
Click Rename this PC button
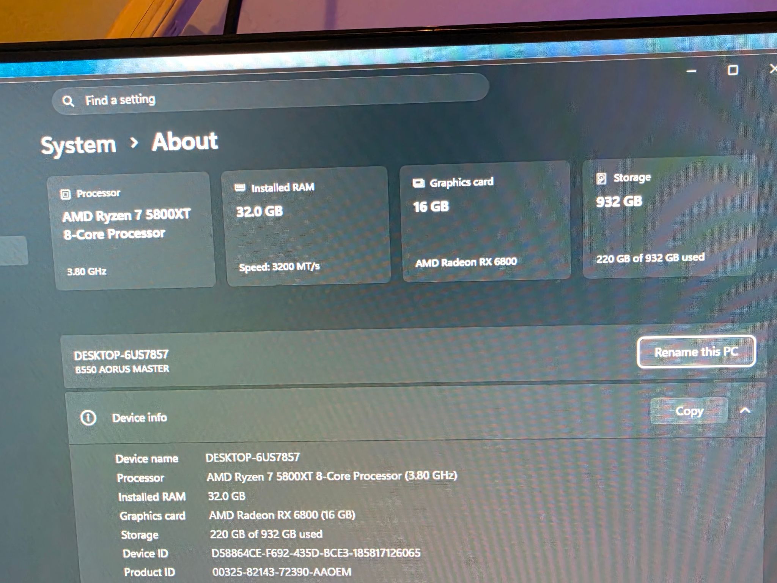[x=696, y=352]
